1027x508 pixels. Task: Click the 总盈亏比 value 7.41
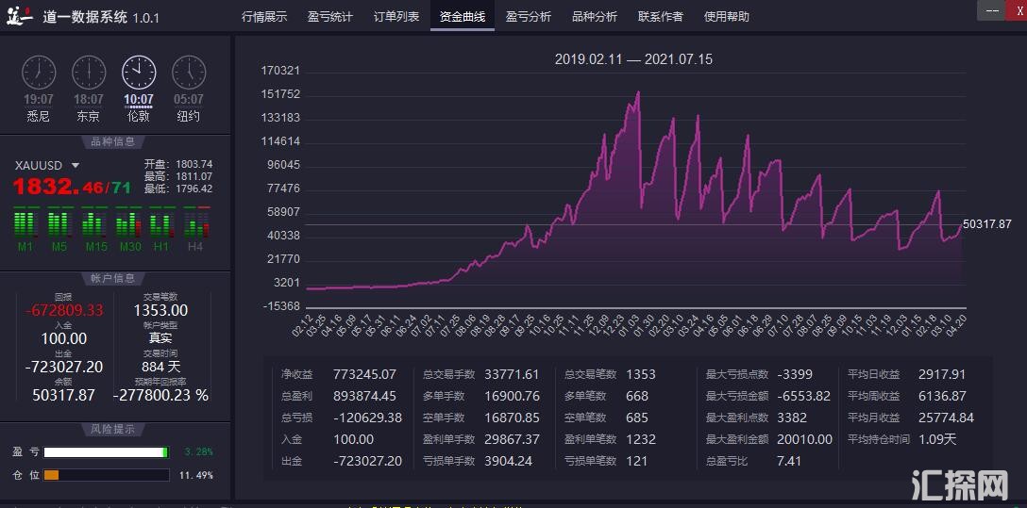click(x=789, y=461)
